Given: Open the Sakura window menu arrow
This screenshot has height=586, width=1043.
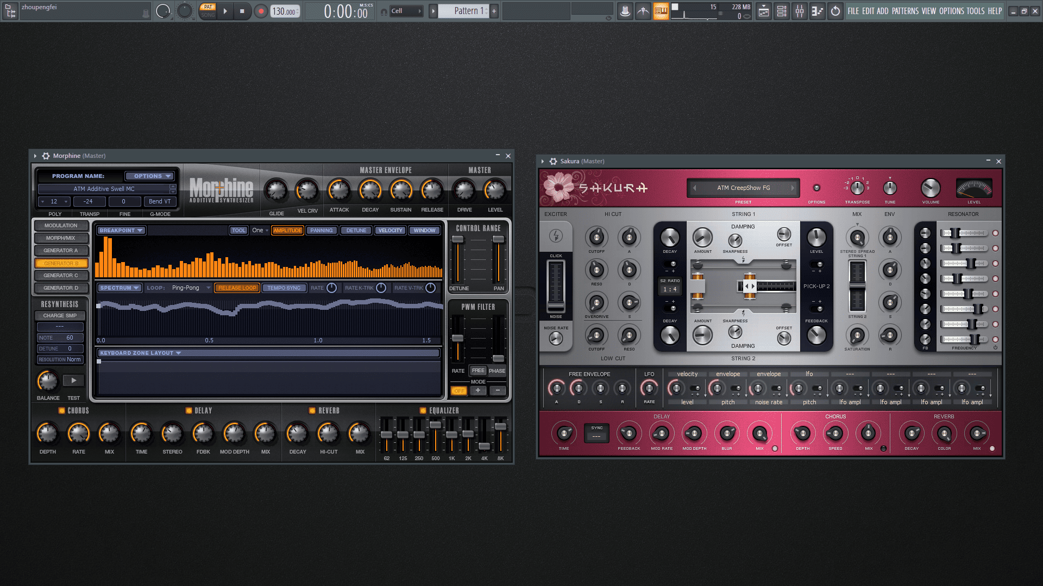Looking at the screenshot, I should [543, 161].
